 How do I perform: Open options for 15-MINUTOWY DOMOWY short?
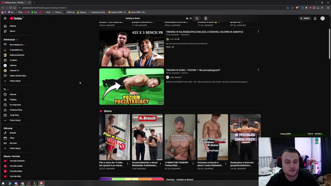193,164
